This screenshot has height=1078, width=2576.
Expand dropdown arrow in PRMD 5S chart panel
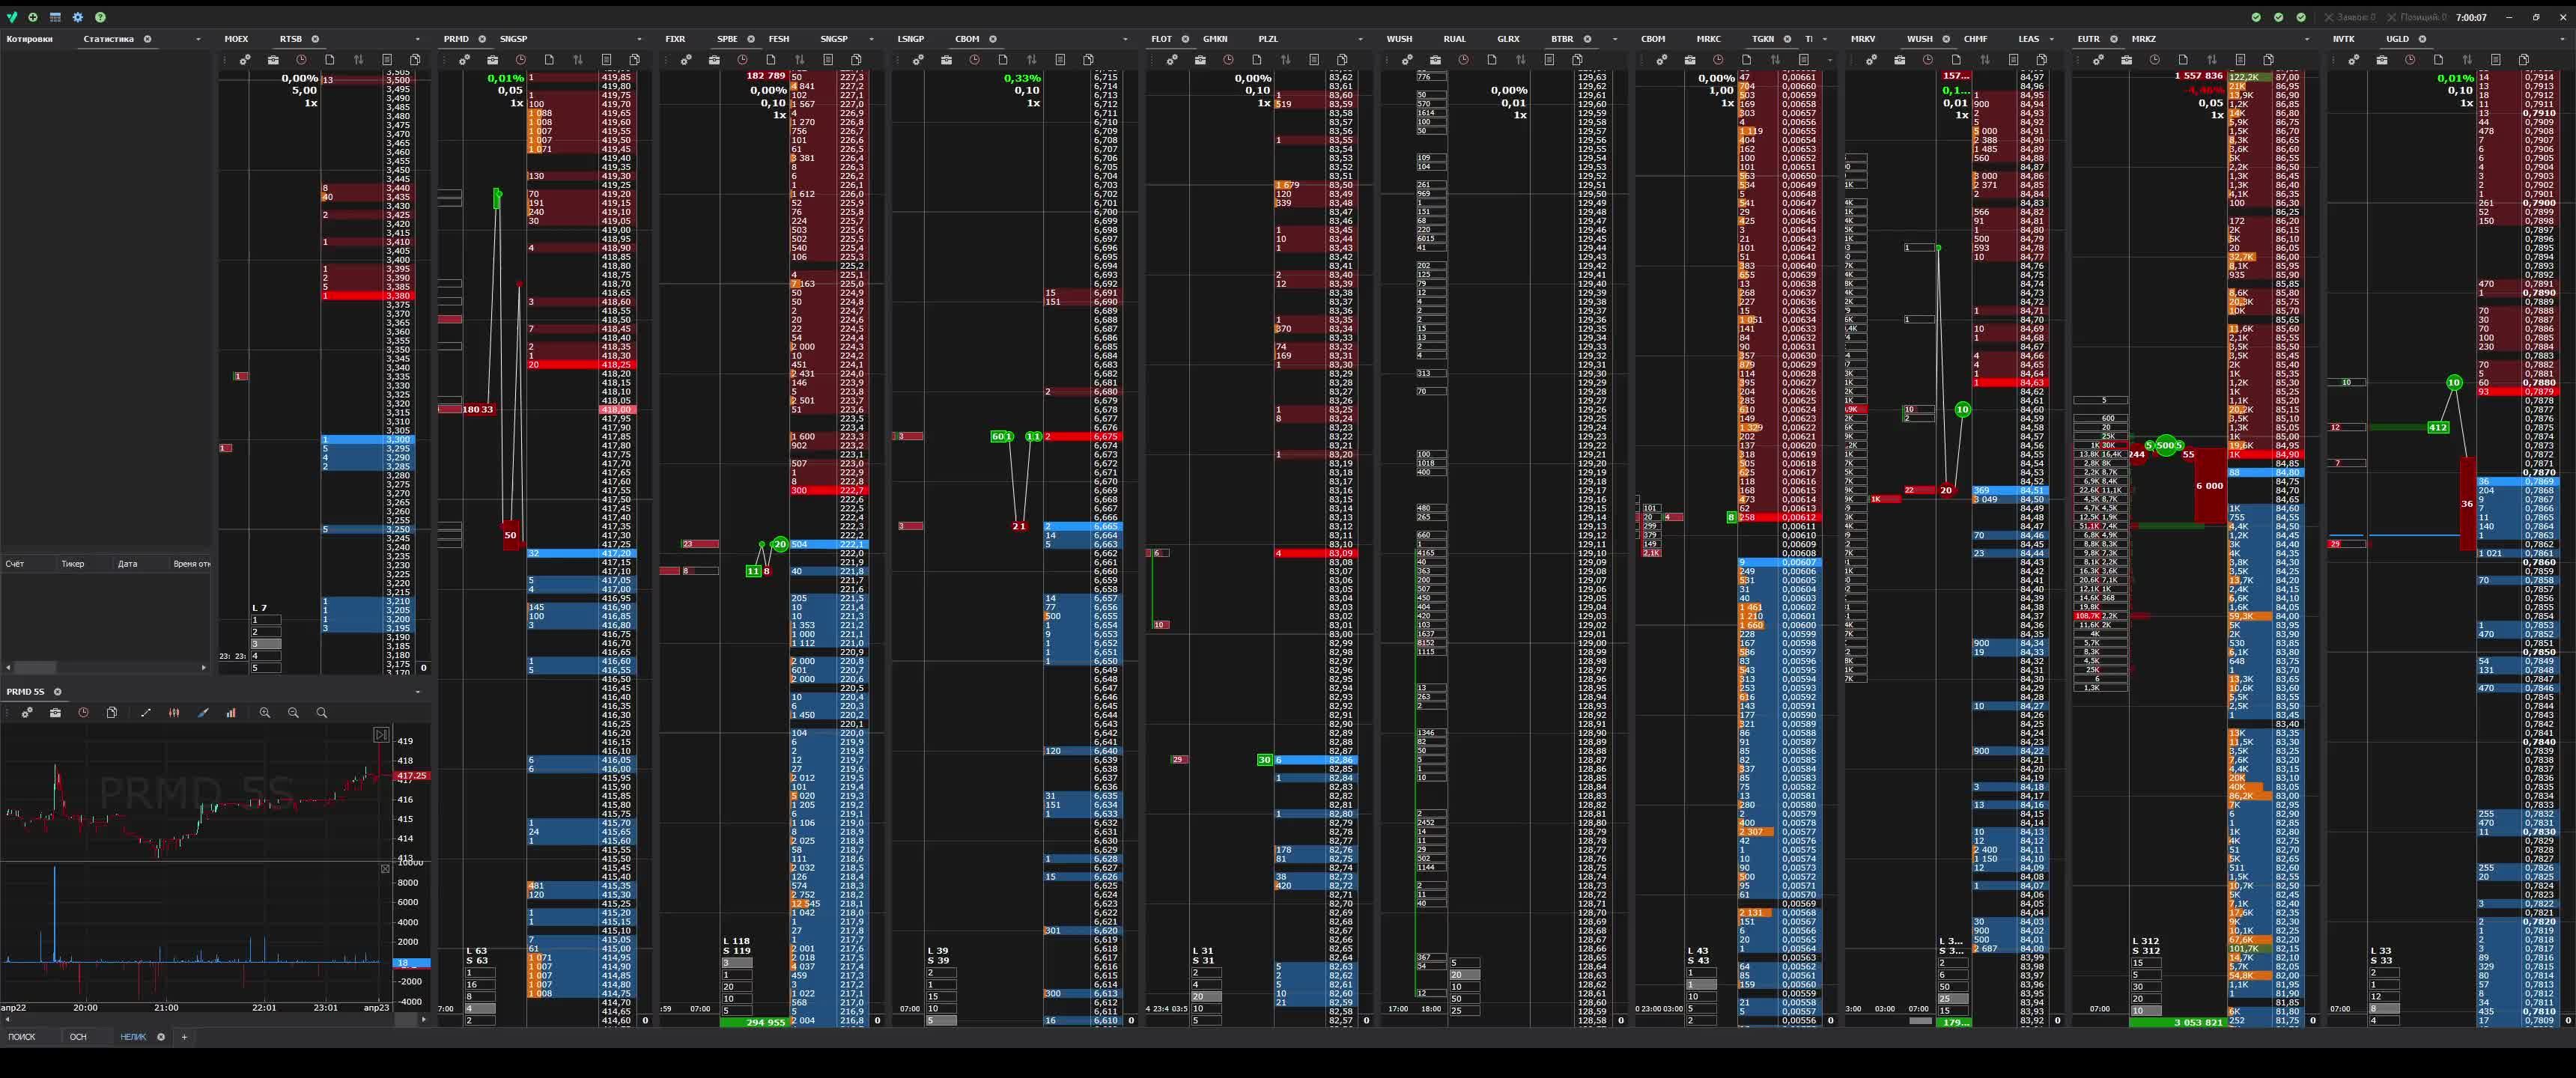point(417,692)
